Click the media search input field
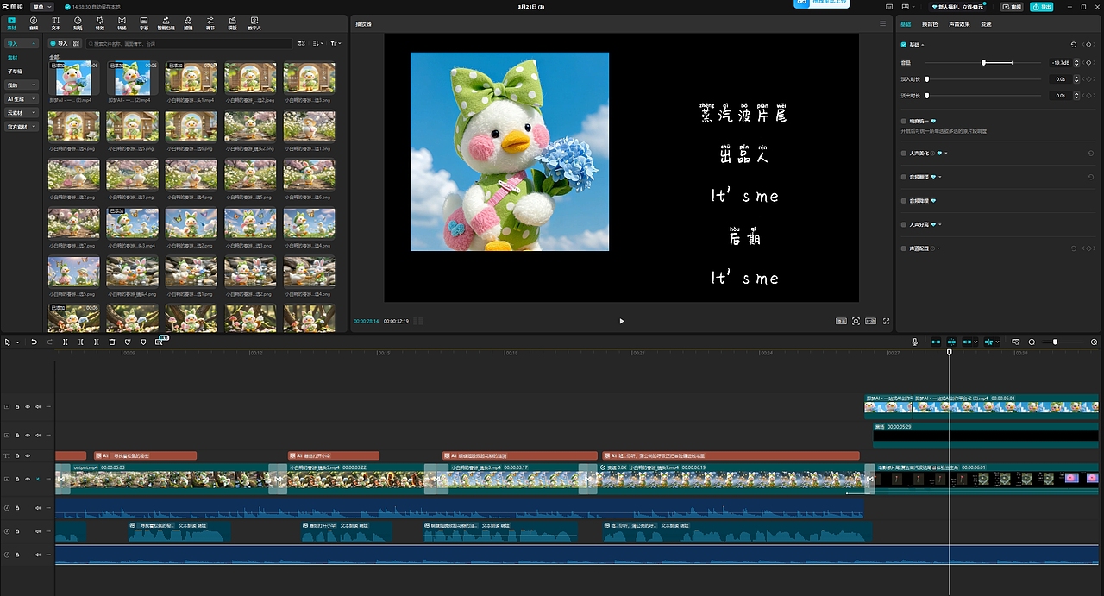The width and height of the screenshot is (1104, 596). (x=190, y=43)
